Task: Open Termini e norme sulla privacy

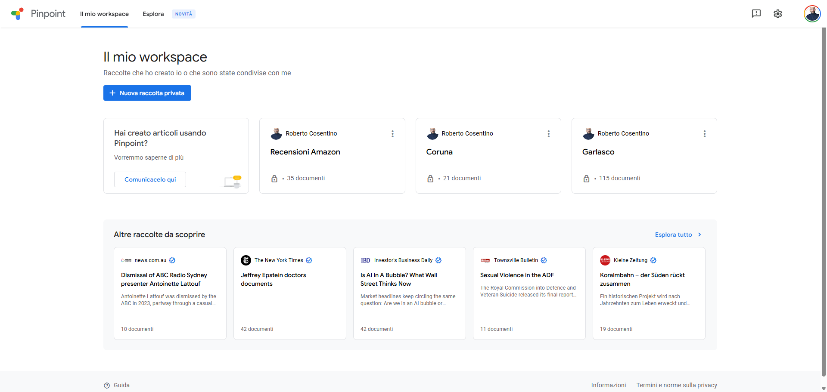Action: coord(677,385)
